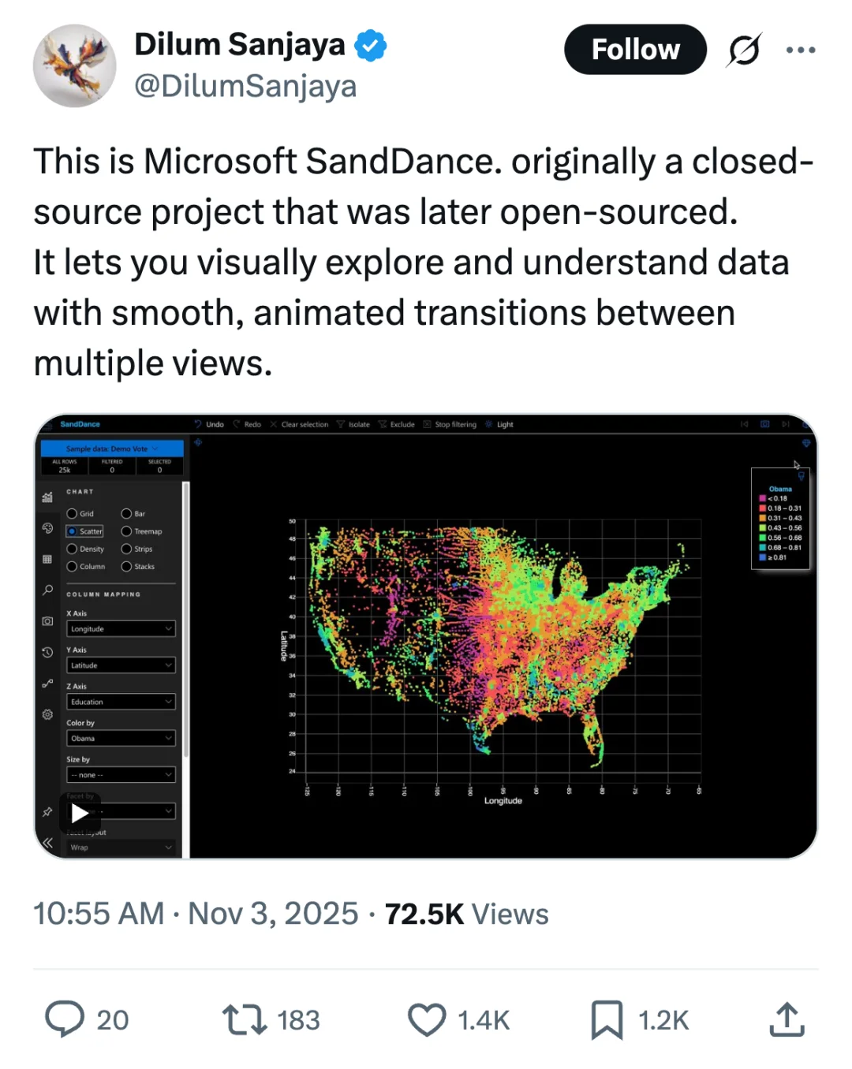Click Clear selection in the toolbar
Screen dimensions: 852x1069
click(x=300, y=424)
